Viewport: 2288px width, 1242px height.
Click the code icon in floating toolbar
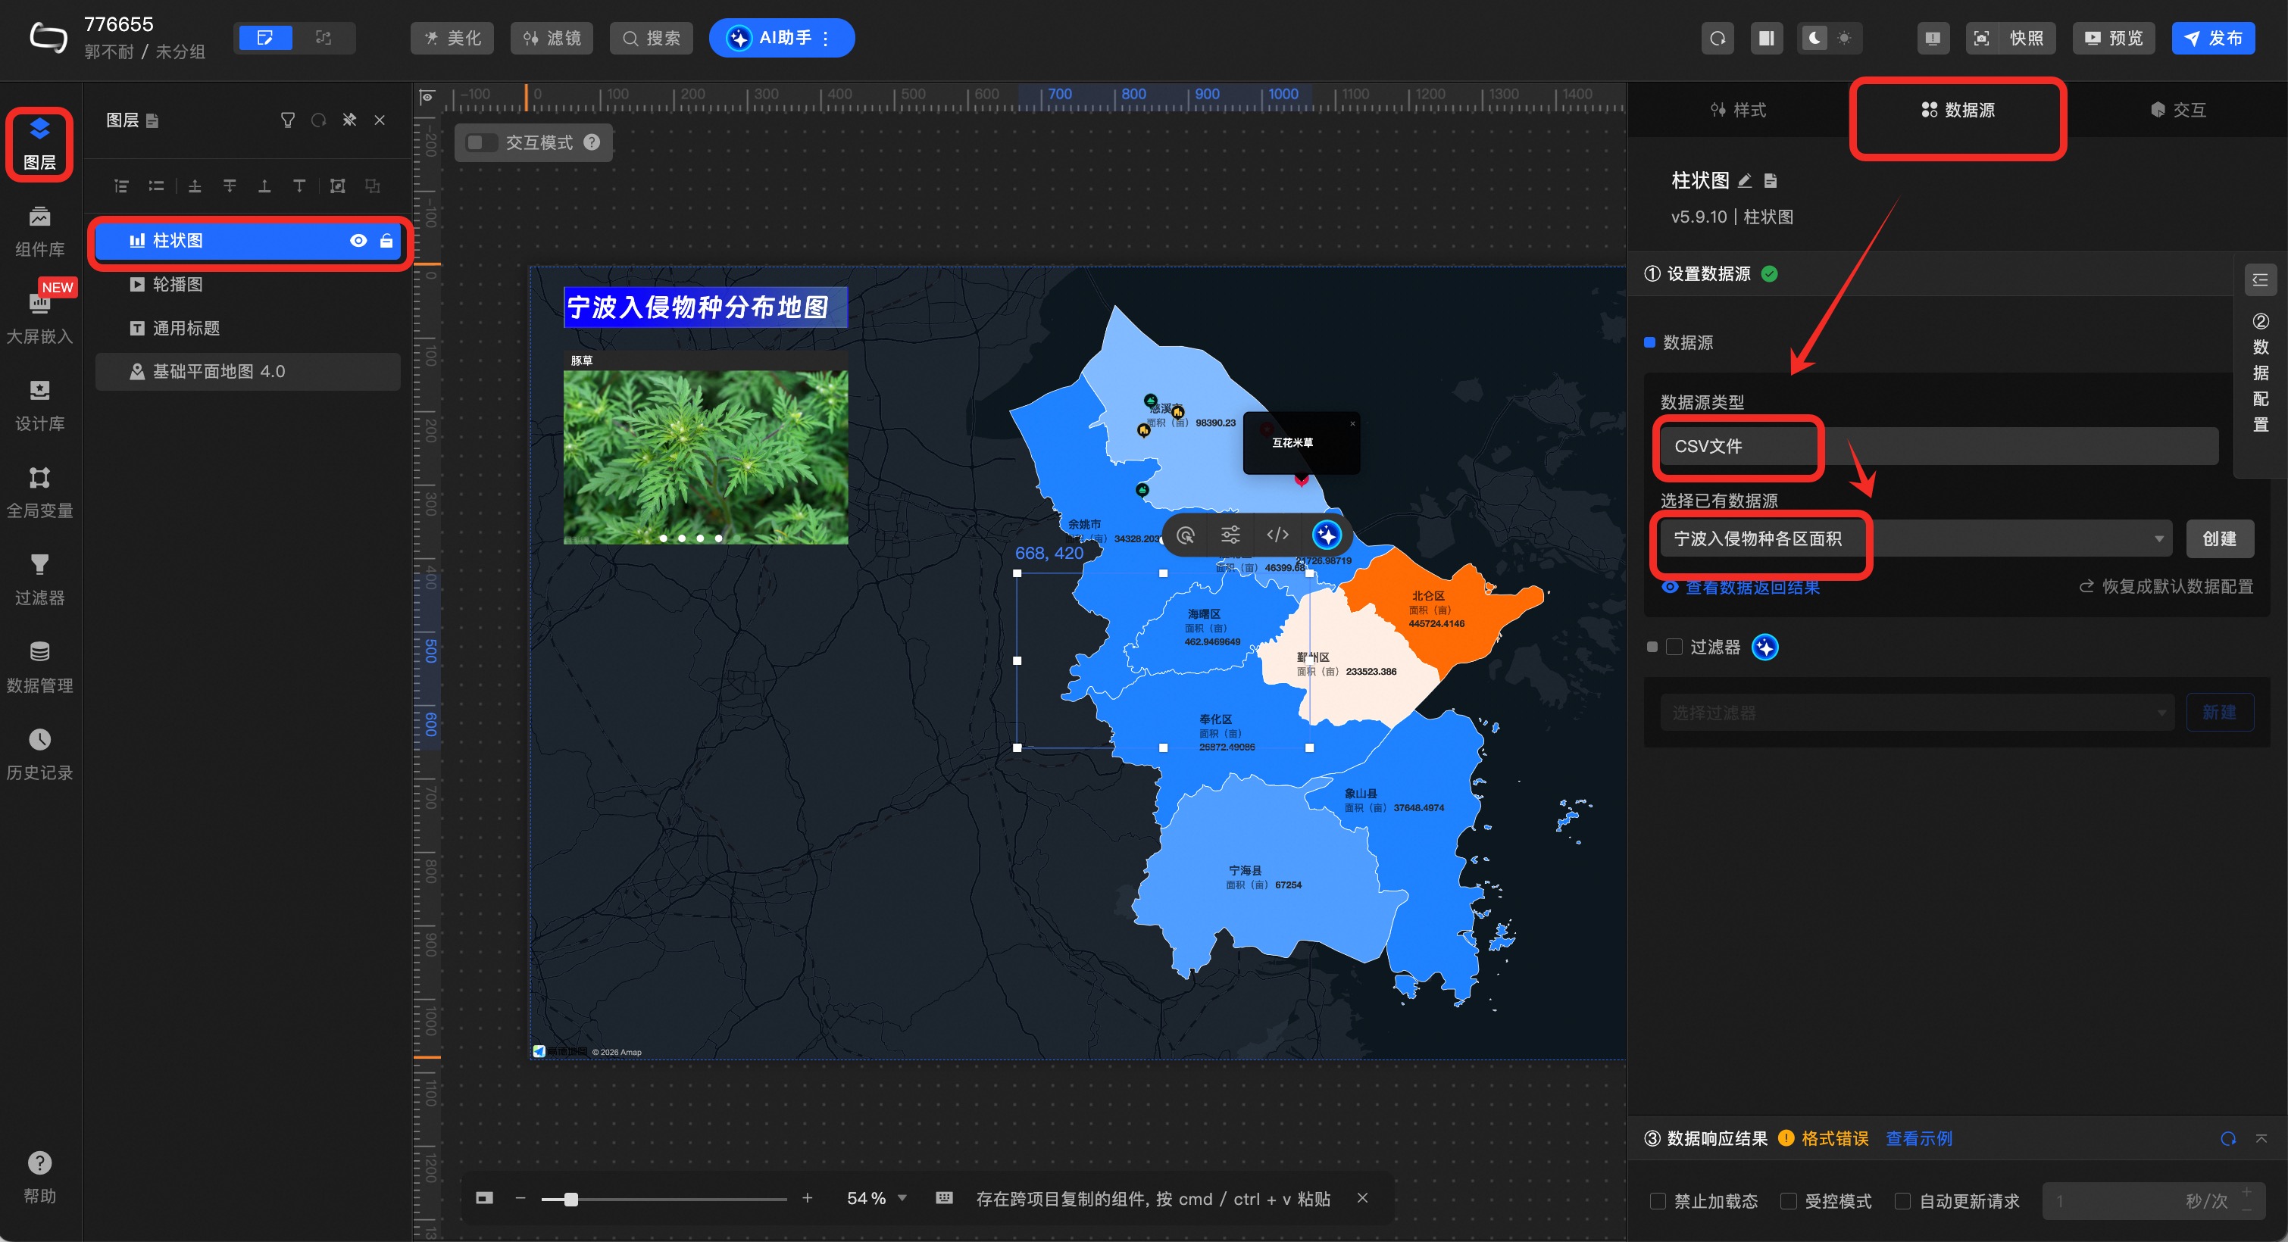[x=1277, y=535]
